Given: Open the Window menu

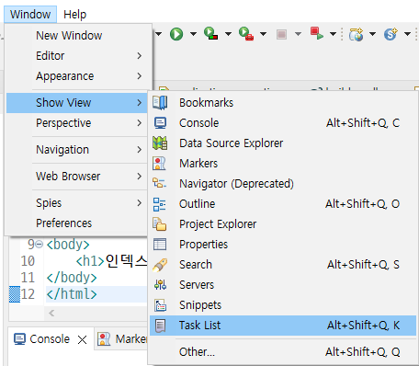Looking at the screenshot, I should click(x=30, y=14).
